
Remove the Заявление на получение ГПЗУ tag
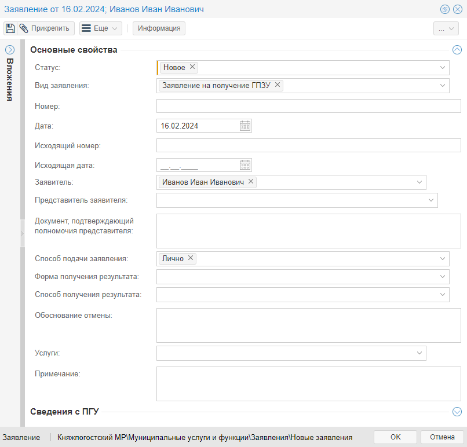(x=278, y=85)
